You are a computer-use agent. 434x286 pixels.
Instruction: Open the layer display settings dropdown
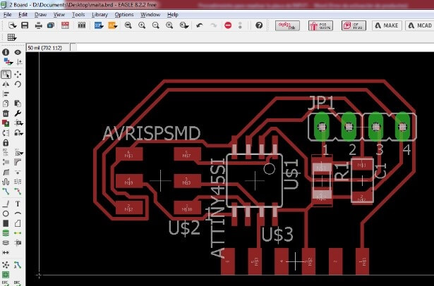(8, 62)
